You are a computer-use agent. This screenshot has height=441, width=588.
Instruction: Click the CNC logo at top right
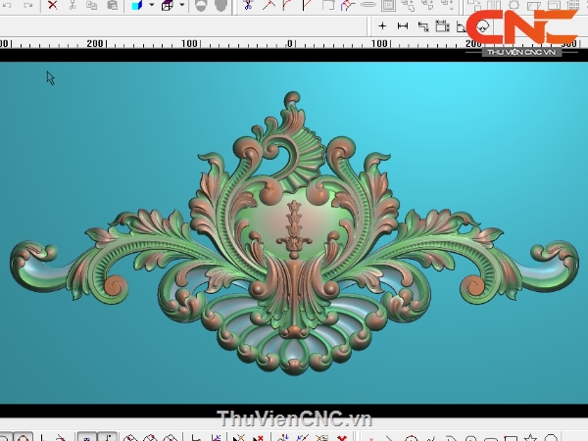click(520, 28)
